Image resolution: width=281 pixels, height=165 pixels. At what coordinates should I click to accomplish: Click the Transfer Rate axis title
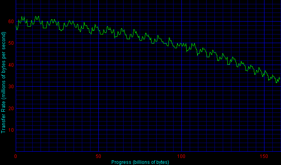point(4,83)
